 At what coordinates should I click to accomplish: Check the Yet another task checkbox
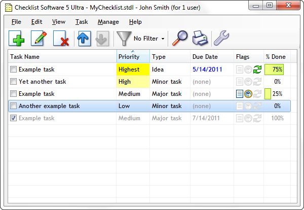[x=13, y=82]
